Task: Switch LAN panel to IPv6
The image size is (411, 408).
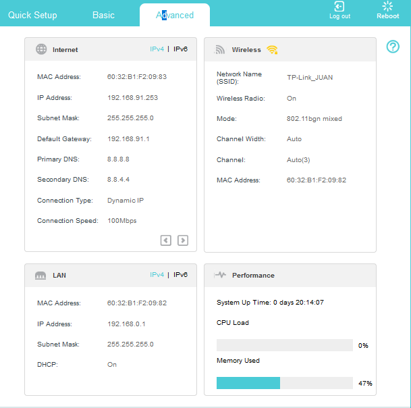Action: click(x=181, y=275)
